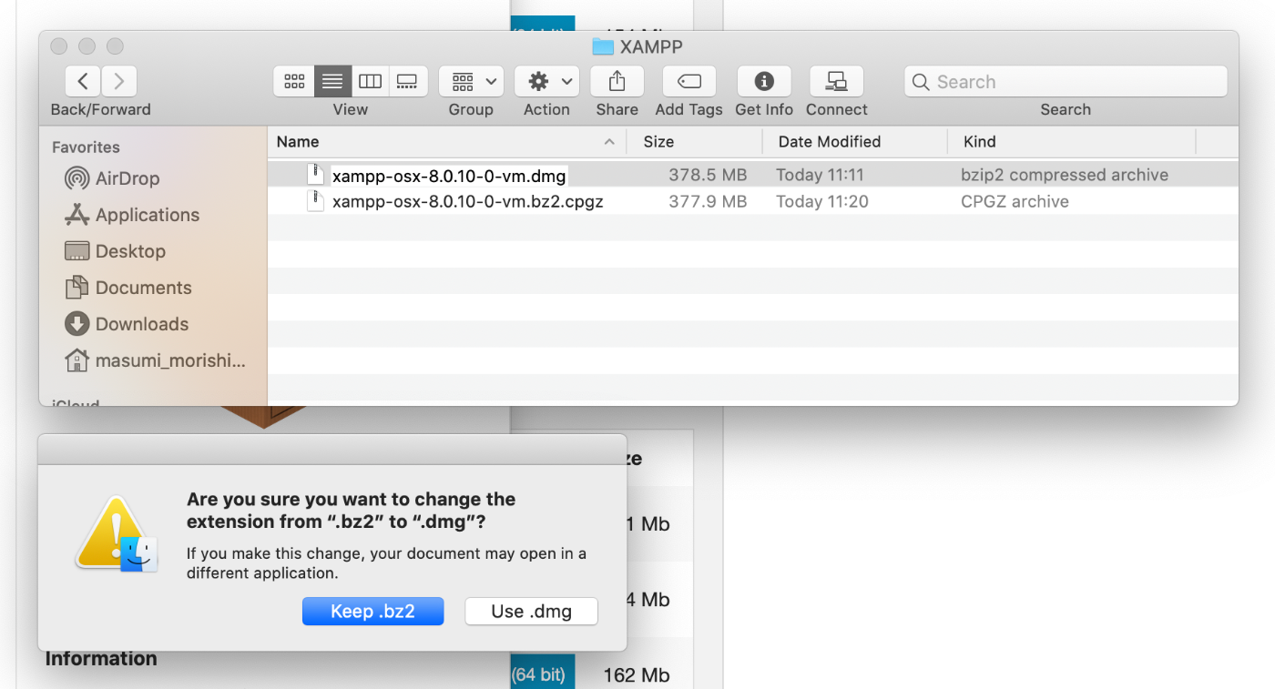Image resolution: width=1275 pixels, height=689 pixels.
Task: Click the 377.9 MB size cell
Action: (x=708, y=201)
